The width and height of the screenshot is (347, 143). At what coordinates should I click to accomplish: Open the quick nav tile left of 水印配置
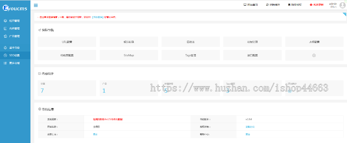click(252, 42)
